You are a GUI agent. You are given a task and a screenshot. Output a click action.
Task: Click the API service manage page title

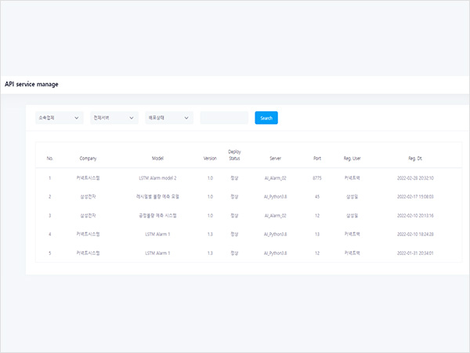[31, 84]
